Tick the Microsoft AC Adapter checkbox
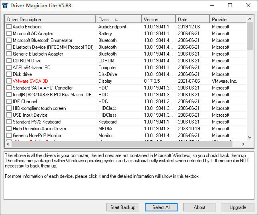The width and height of the screenshot is (258, 215). 9,33
